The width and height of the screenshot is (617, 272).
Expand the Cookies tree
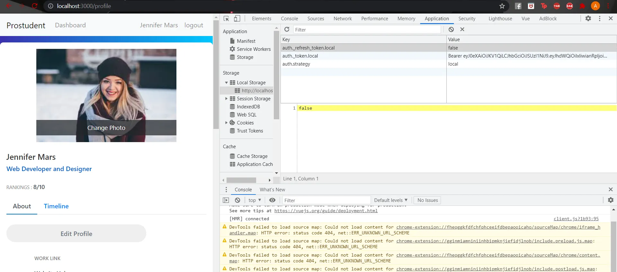pyautogui.click(x=226, y=123)
